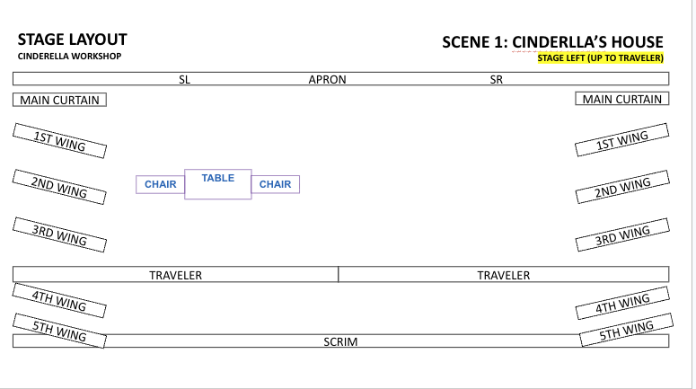This screenshot has height=389, width=696.
Task: Select the APRON label
Action: tap(327, 79)
